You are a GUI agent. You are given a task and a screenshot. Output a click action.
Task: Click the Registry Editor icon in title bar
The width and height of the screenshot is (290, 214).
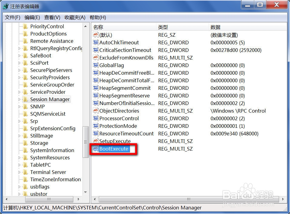5,5
